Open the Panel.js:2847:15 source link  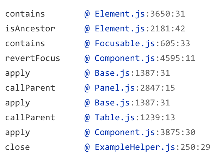135,88
